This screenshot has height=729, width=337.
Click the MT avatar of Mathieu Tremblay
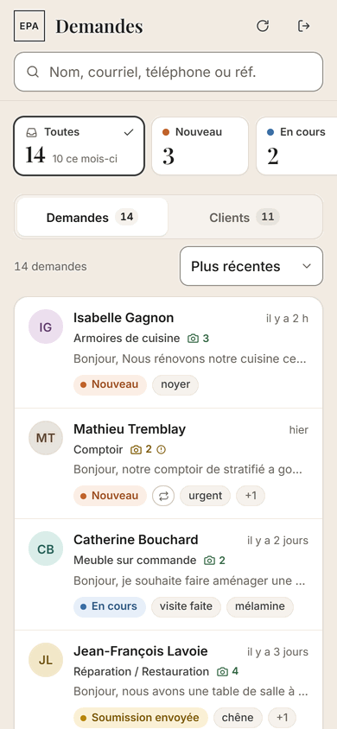point(46,438)
